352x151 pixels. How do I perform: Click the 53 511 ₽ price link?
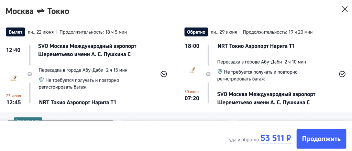(276, 138)
